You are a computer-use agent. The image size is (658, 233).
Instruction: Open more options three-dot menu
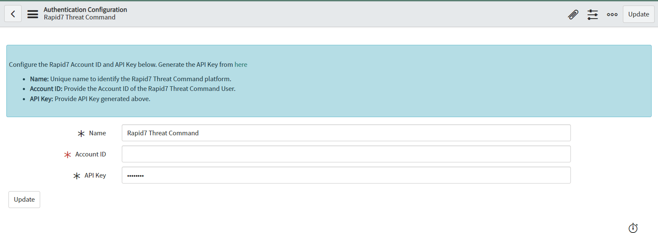click(612, 14)
